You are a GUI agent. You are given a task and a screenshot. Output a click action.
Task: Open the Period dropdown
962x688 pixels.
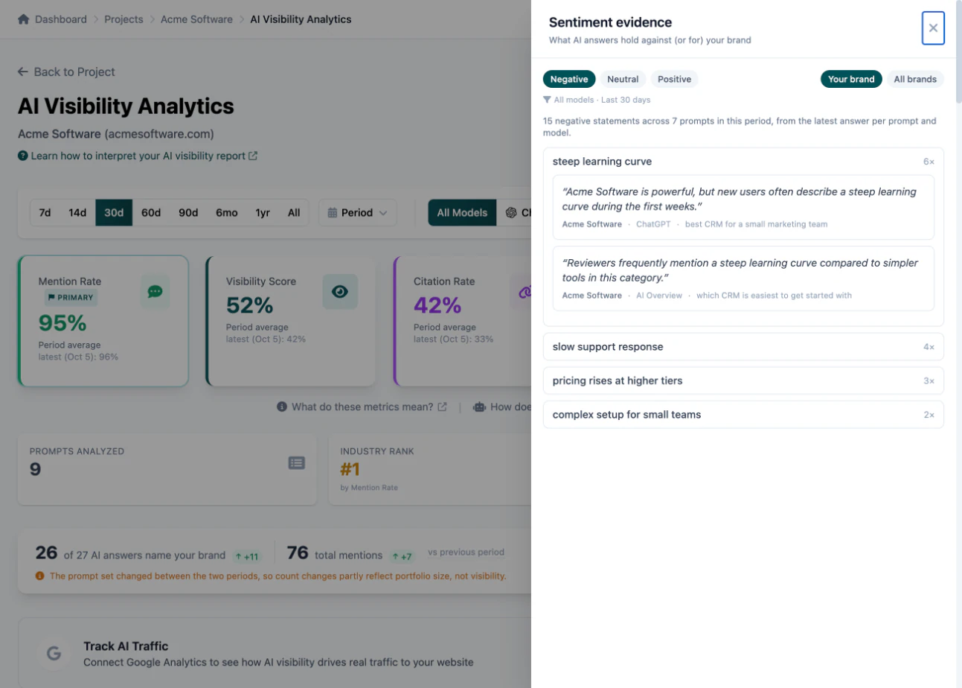357,213
